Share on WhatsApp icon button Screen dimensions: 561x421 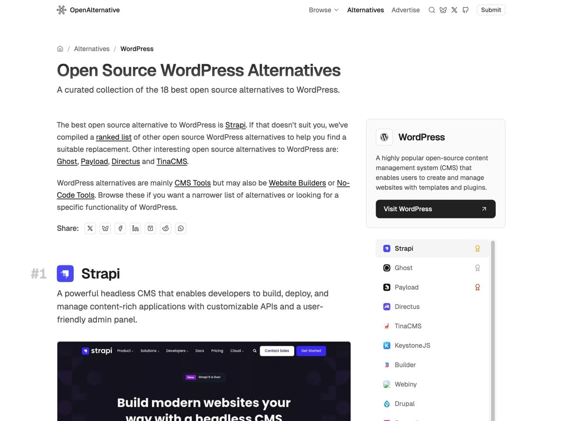[181, 228]
